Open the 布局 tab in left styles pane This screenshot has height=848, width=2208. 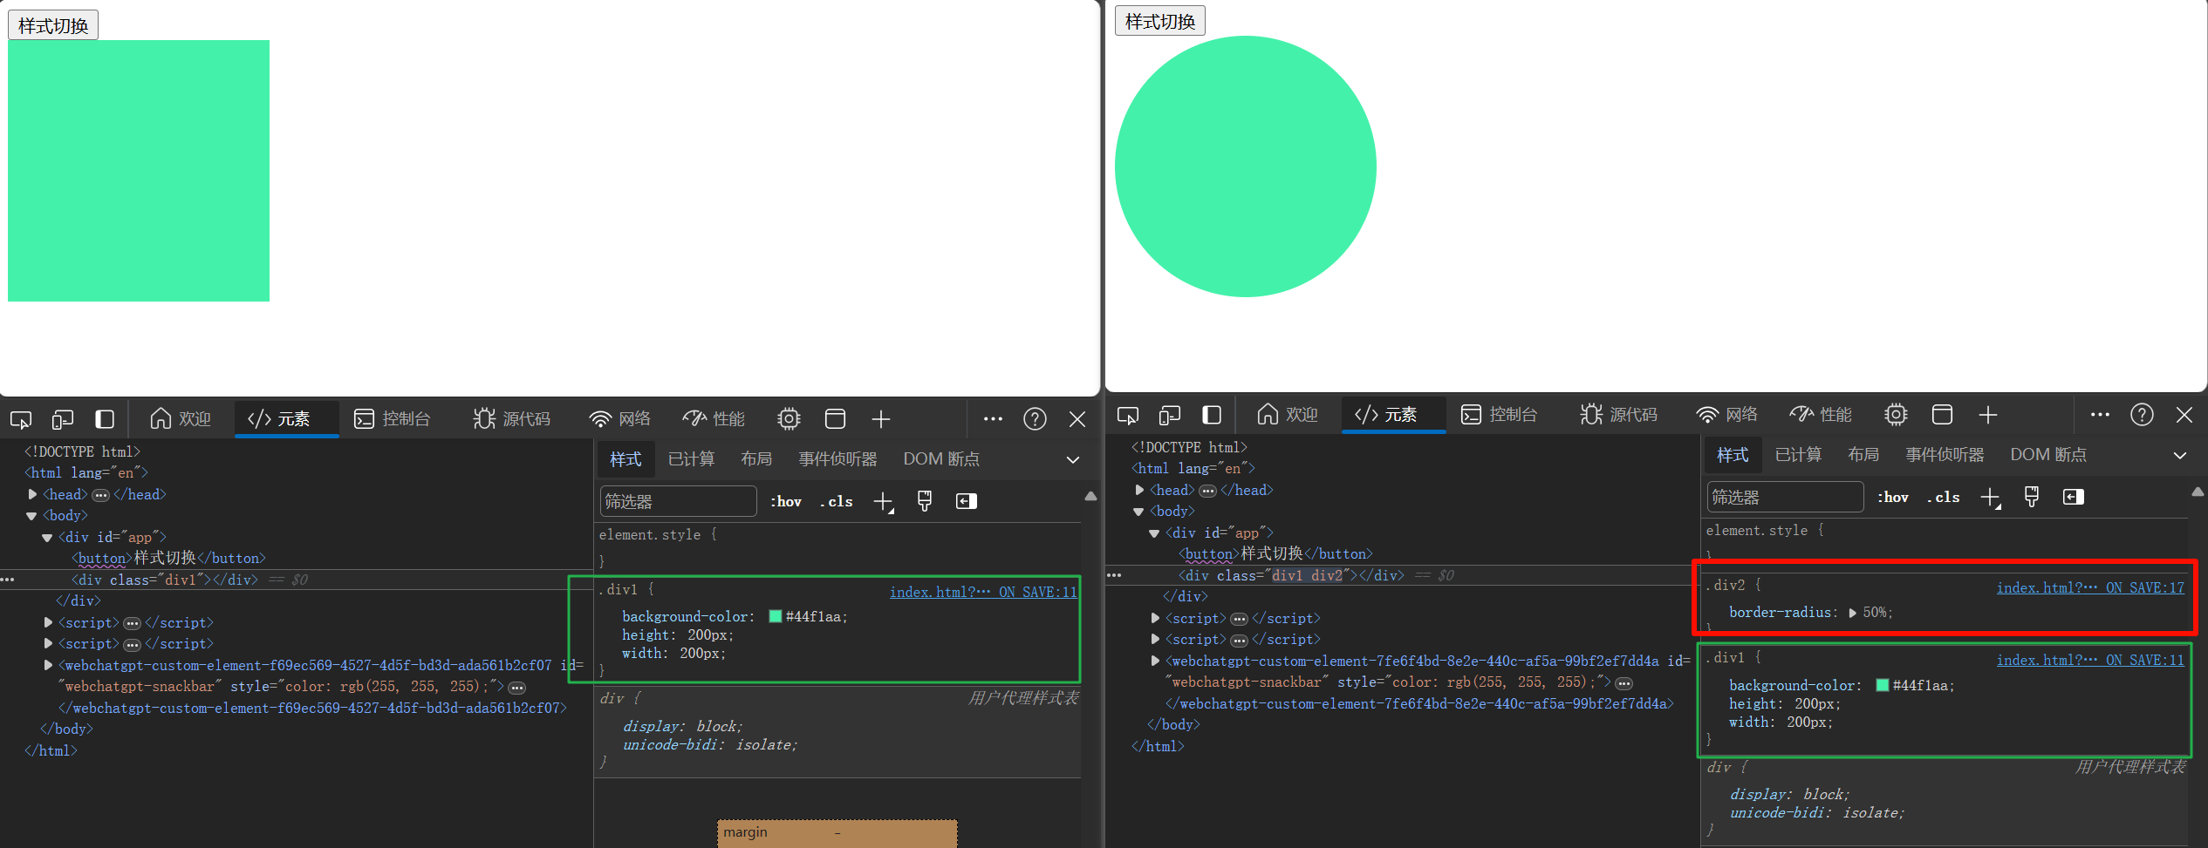pos(756,459)
